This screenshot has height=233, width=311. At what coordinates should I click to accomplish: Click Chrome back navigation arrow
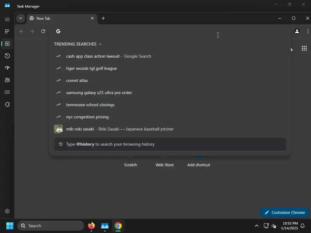pyautogui.click(x=21, y=31)
